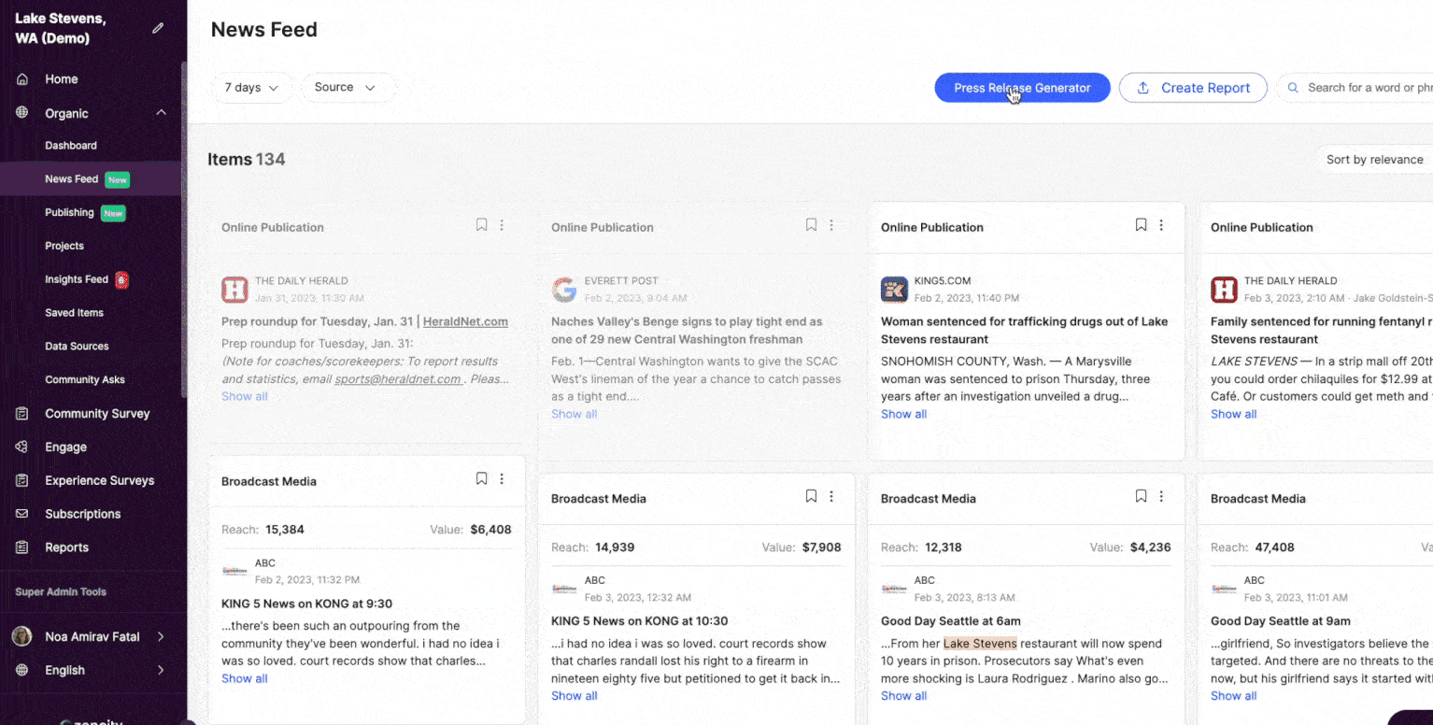Go to Publishing in the sidebar

point(69,213)
